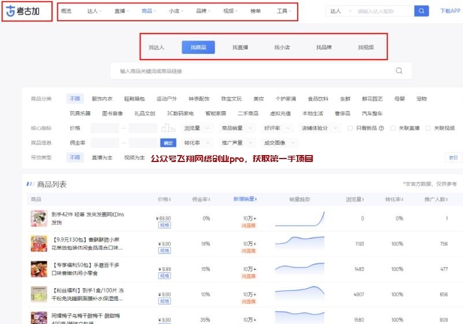Open the 概览 nav item

66,11
